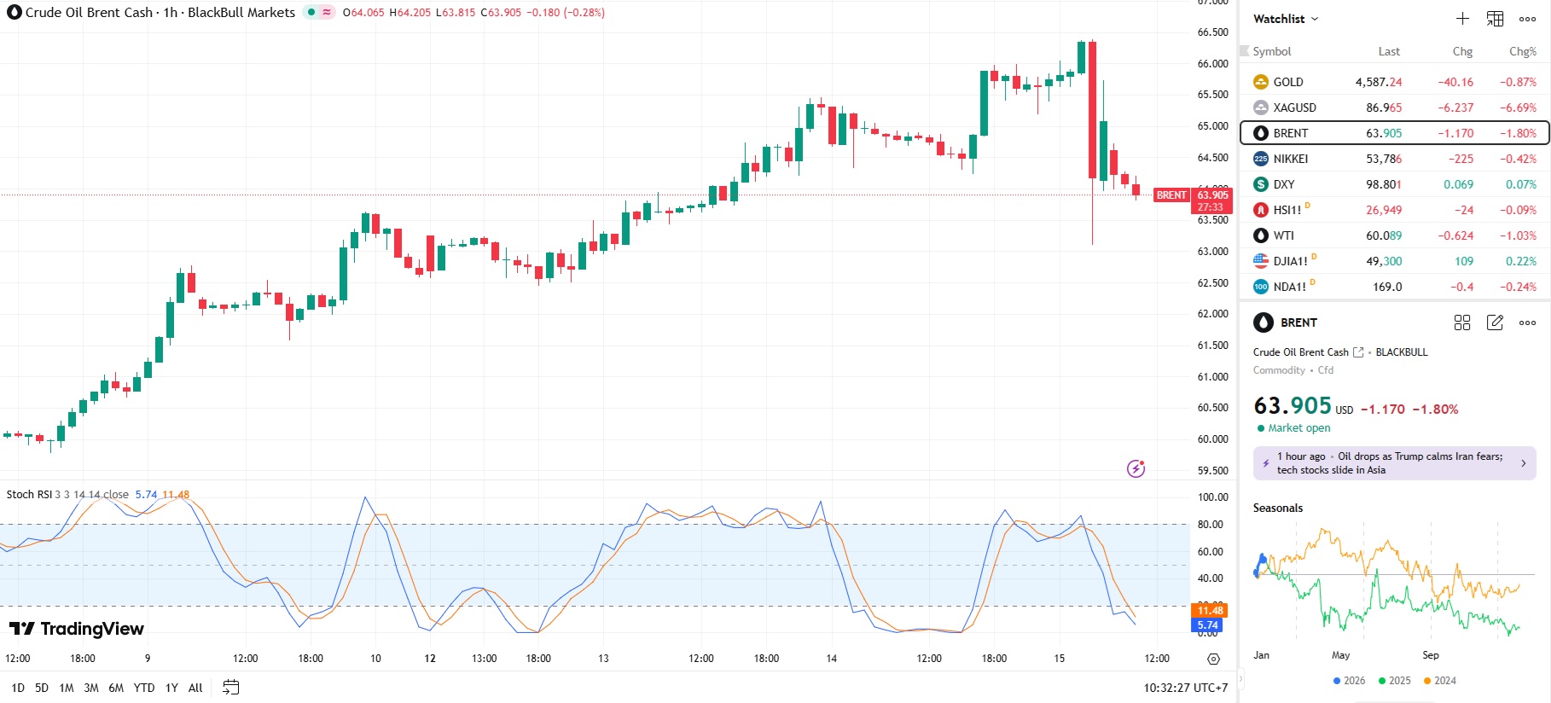The width and height of the screenshot is (1551, 703).
Task: Toggle the 2024 series in Seasonals legend
Action: pos(1439,681)
